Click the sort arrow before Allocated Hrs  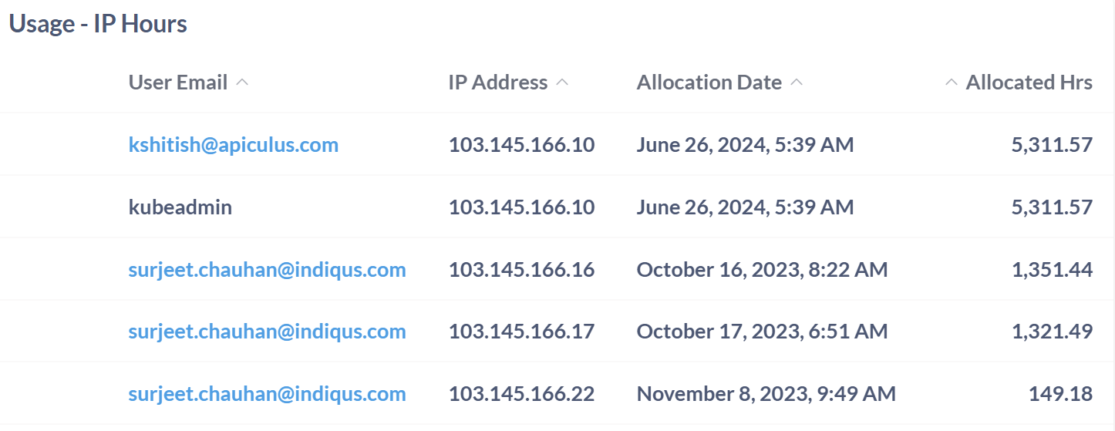(x=952, y=82)
